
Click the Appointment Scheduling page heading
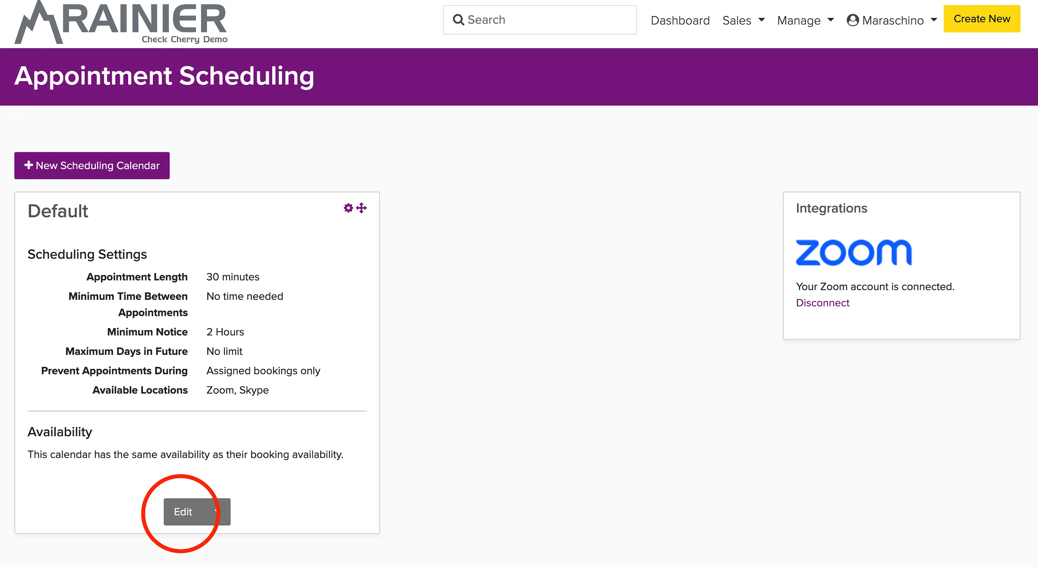coord(164,76)
